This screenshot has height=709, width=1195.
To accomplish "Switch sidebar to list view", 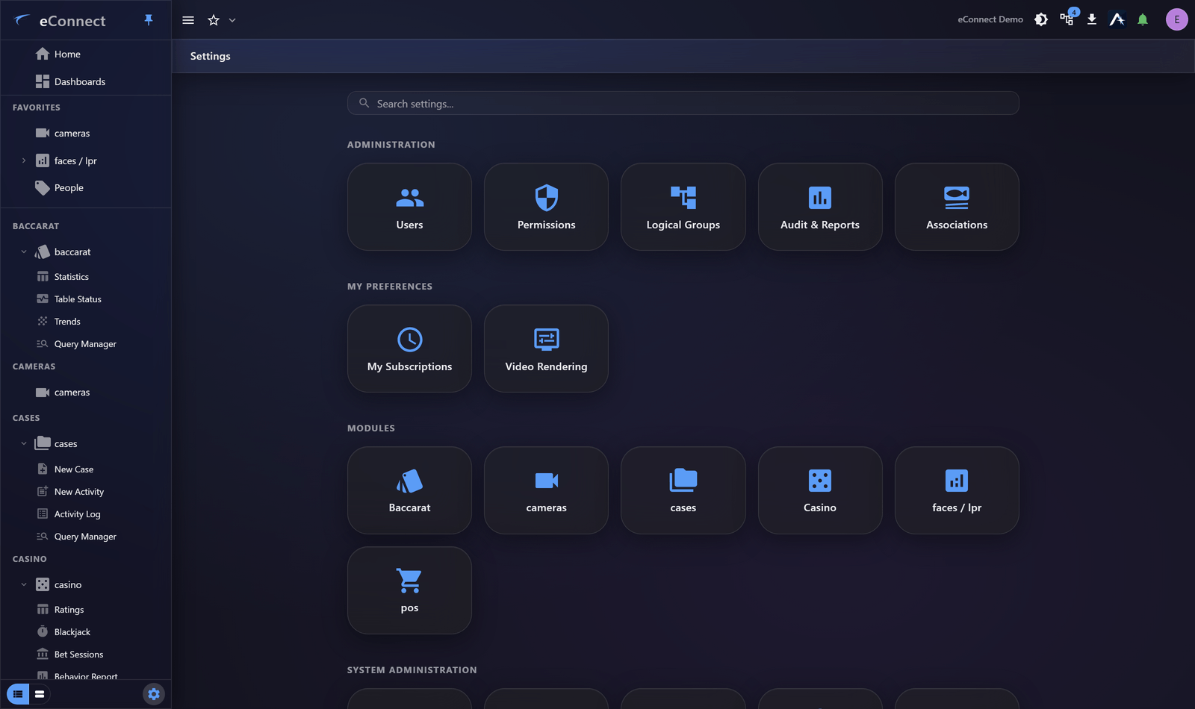I will click(18, 694).
